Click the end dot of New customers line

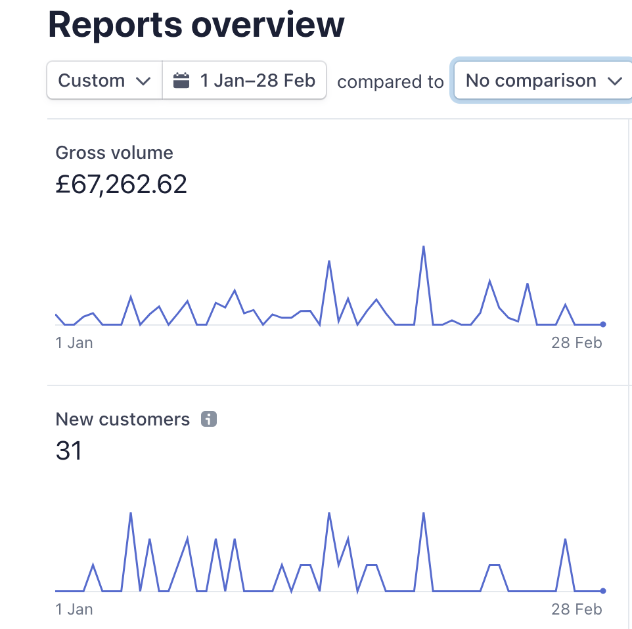[x=603, y=590]
